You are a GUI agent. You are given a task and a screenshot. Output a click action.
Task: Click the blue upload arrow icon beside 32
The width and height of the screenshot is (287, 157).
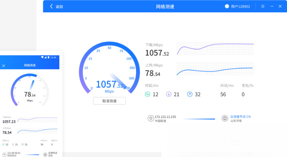(x=190, y=94)
